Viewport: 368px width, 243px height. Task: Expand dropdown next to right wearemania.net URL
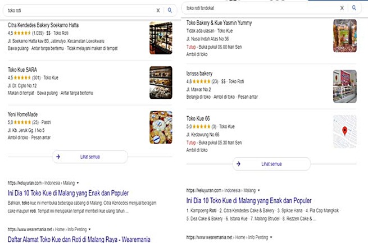271,237
